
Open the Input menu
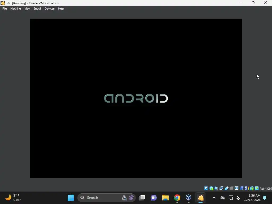37,8
